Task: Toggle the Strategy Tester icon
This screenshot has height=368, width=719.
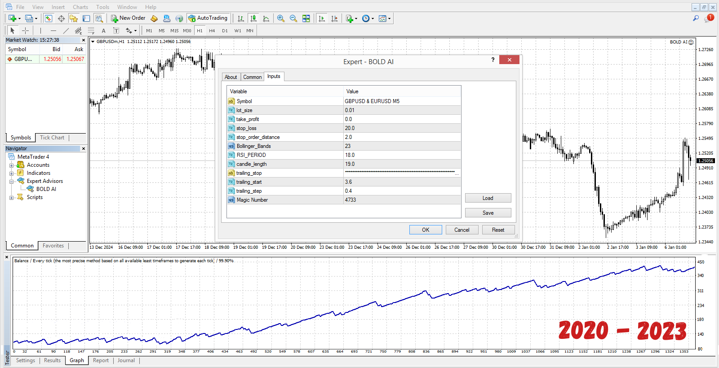Action: pyautogui.click(x=99, y=18)
